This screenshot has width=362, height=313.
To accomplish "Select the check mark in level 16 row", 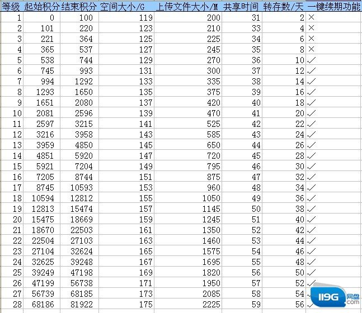I will click(x=312, y=177).
